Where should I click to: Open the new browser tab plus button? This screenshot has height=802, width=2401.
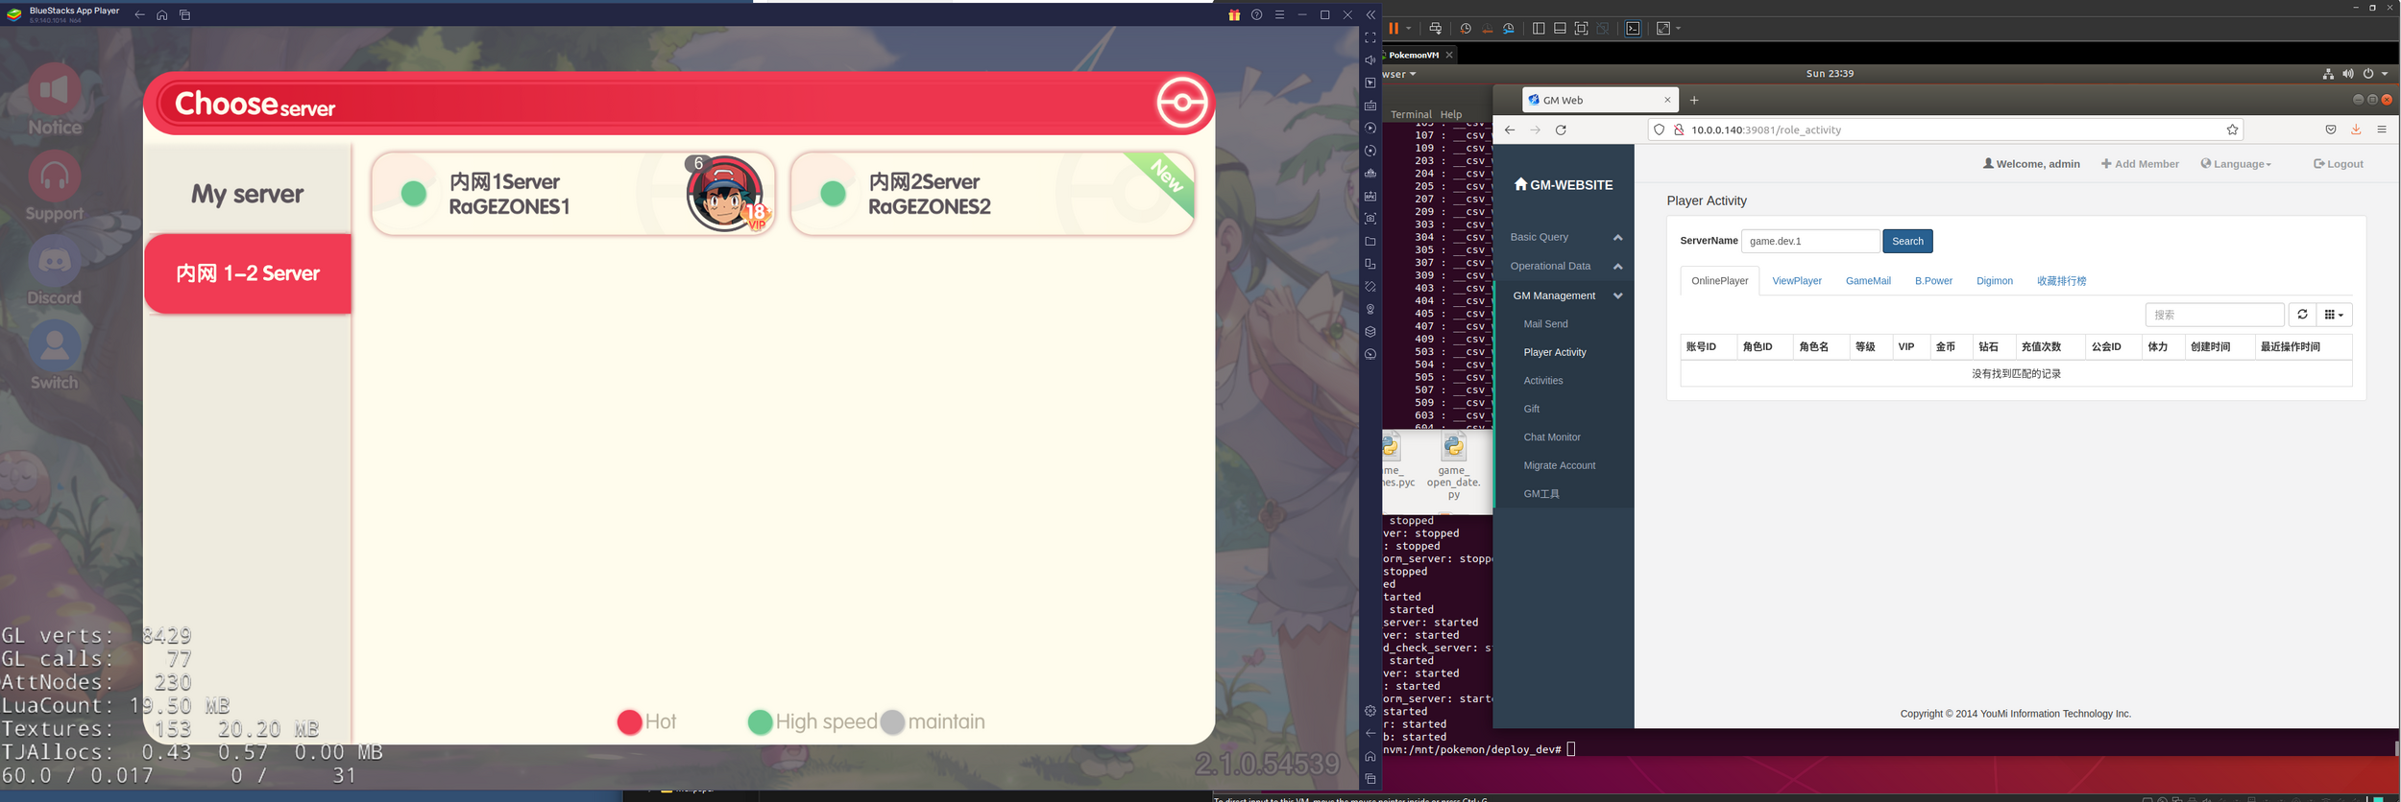pos(1694,100)
